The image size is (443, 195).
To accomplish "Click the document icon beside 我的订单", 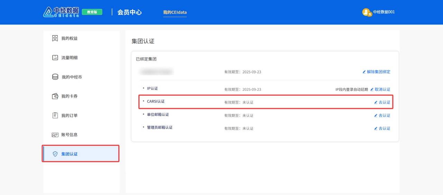I will (55, 115).
